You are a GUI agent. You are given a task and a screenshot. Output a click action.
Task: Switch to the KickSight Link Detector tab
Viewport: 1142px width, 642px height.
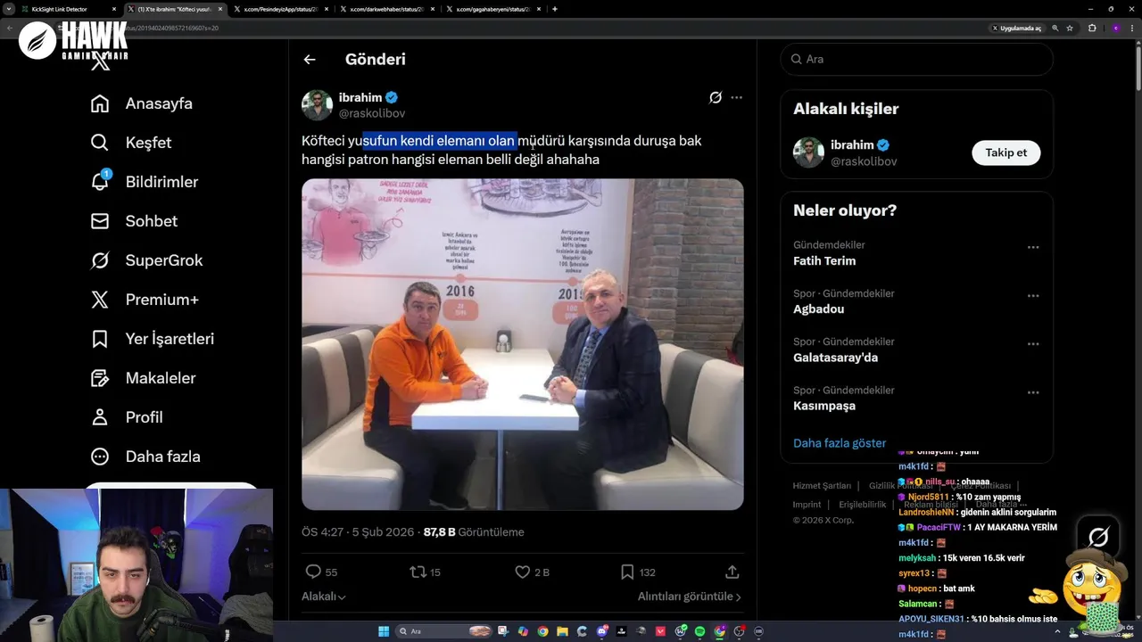(68, 9)
